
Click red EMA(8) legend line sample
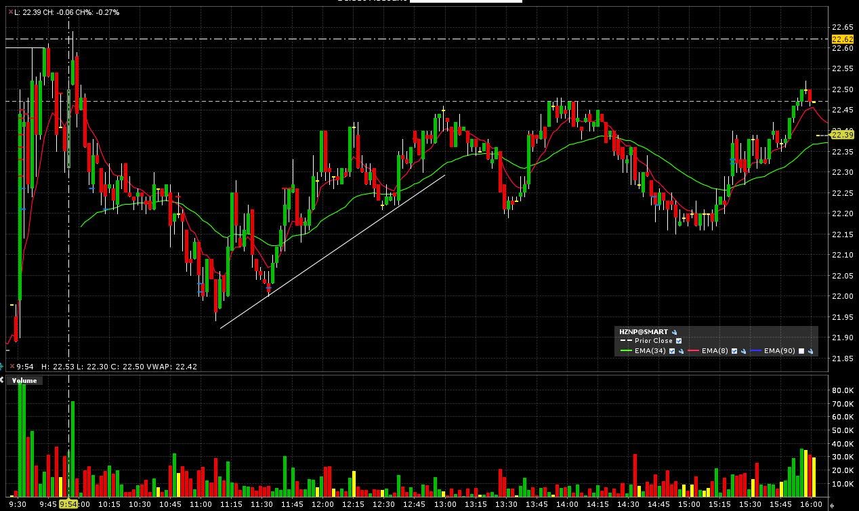coord(693,351)
